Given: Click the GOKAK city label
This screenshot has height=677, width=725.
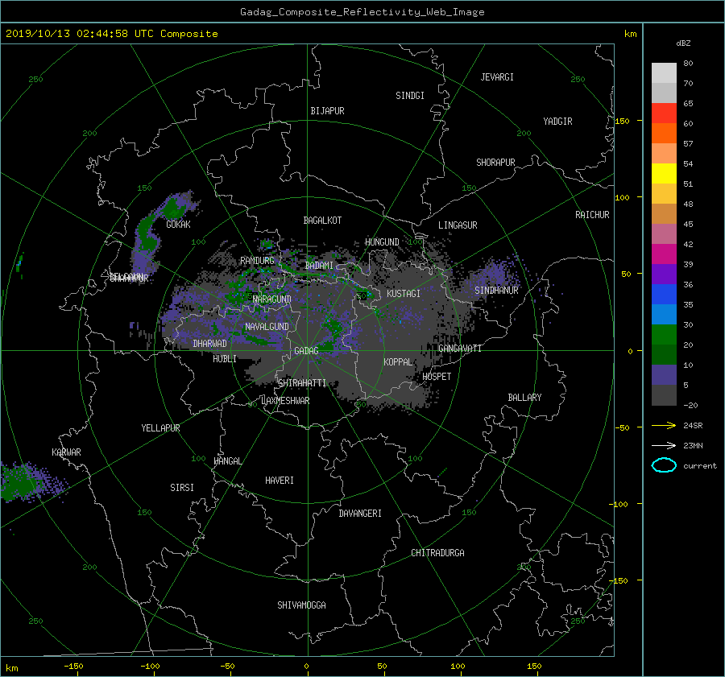Looking at the screenshot, I should [178, 224].
